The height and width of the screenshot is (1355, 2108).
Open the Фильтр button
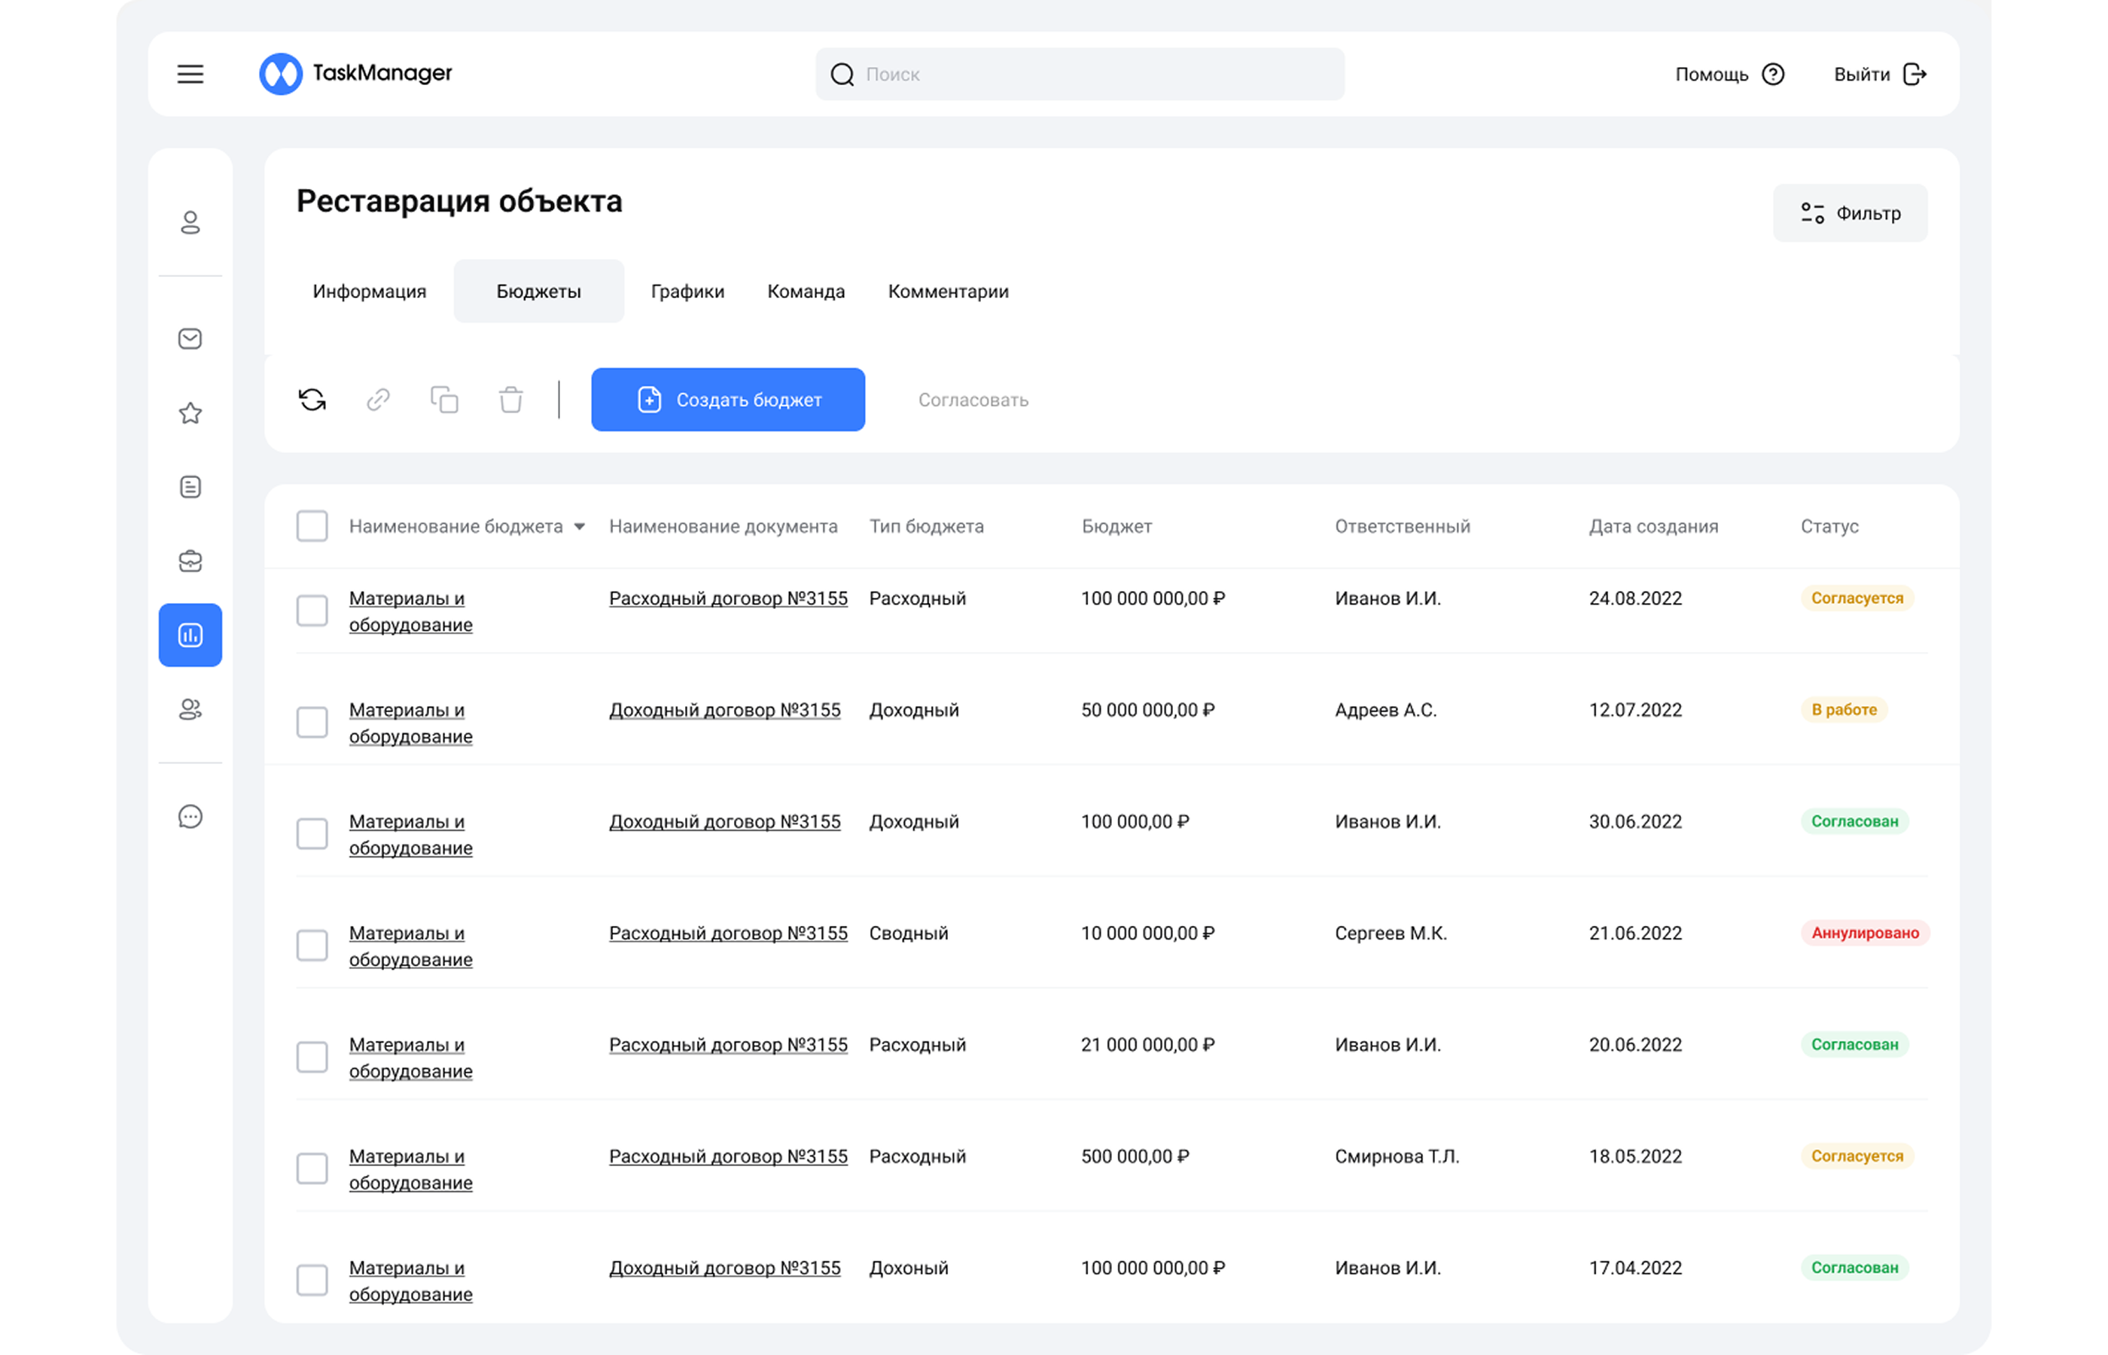(1849, 213)
